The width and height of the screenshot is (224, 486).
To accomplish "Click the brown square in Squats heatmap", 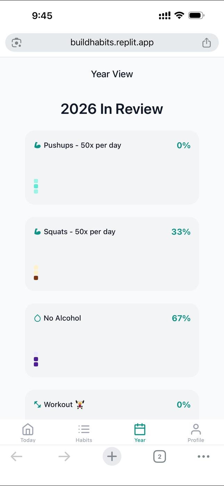I will 36,278.
